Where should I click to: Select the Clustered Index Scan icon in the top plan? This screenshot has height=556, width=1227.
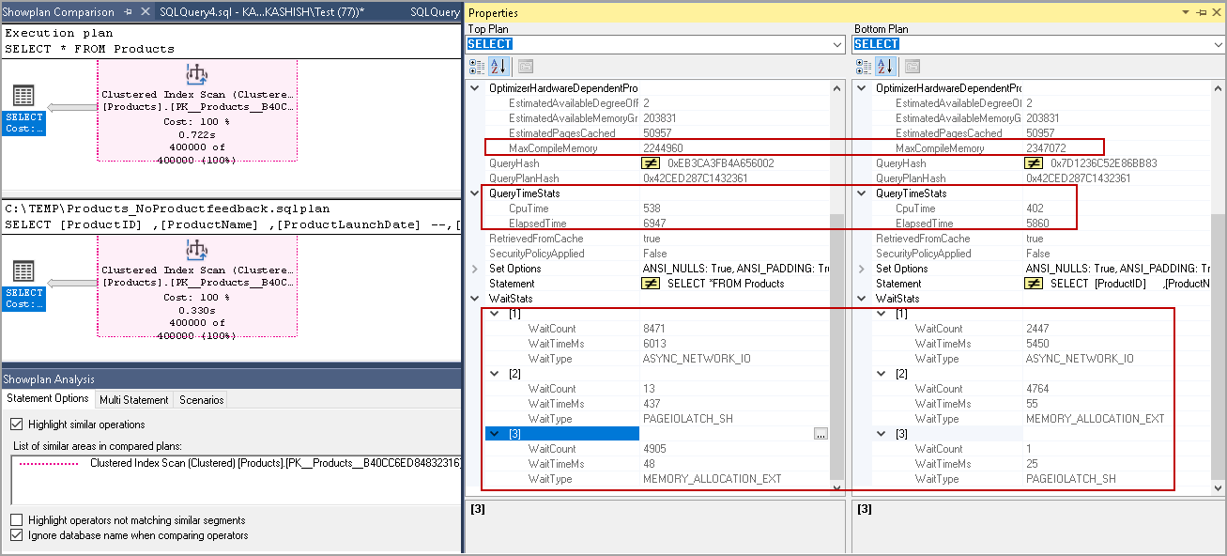click(197, 74)
